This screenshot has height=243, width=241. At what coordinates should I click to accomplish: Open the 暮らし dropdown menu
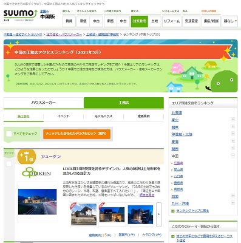tap(229, 21)
